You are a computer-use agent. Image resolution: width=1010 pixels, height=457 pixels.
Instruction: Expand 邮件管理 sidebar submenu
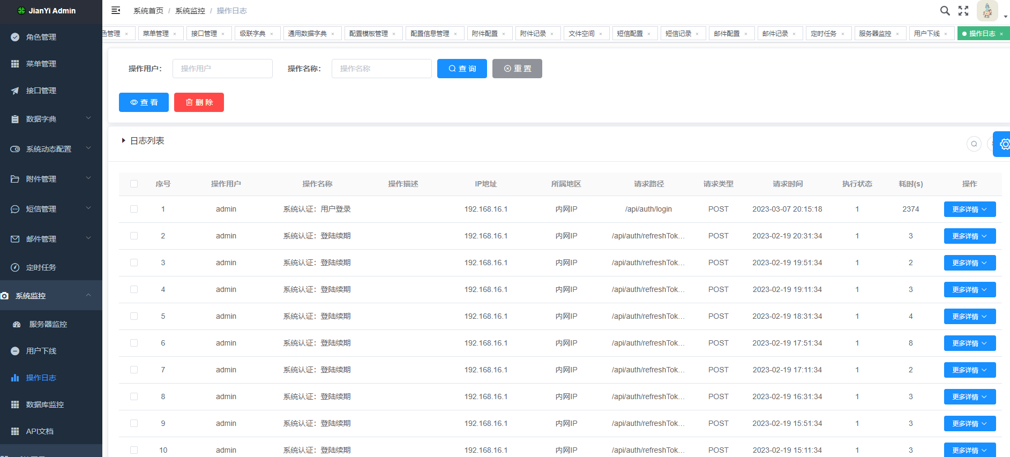[51, 239]
